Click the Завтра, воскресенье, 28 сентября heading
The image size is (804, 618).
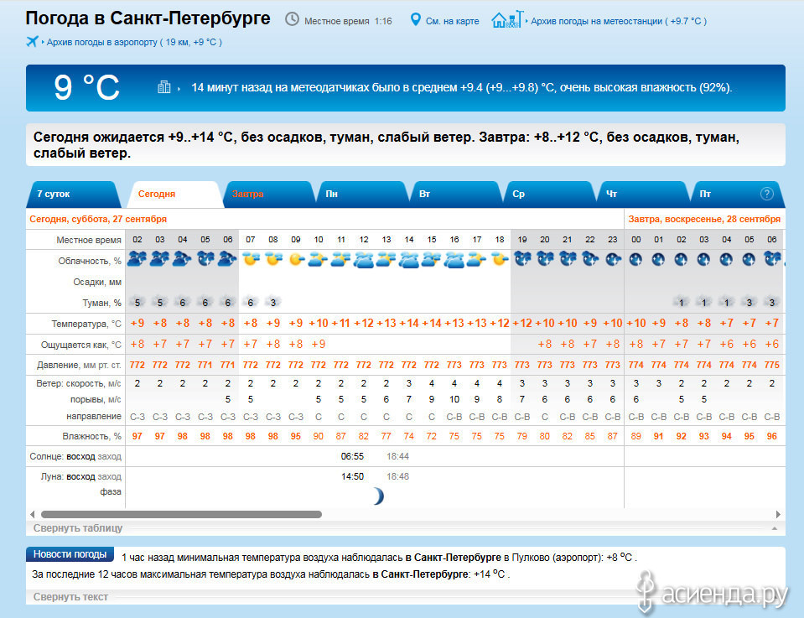[704, 219]
